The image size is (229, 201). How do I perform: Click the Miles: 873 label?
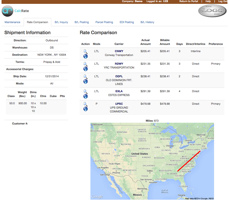coord(152,121)
